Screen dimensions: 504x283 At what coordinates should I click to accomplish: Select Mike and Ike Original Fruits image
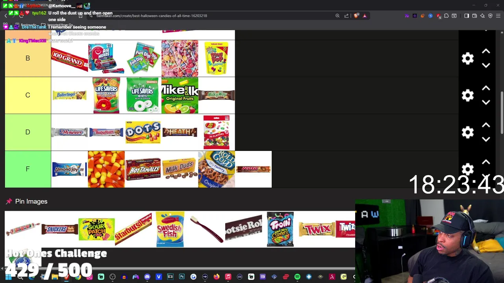coord(180,96)
